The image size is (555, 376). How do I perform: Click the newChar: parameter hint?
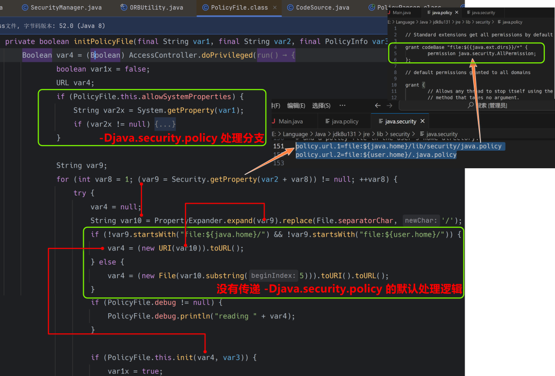pos(420,221)
